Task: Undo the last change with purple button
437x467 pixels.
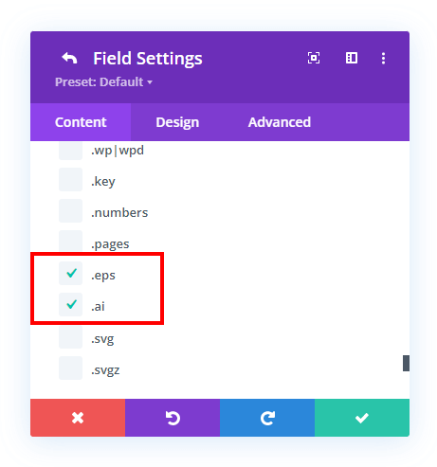Action: point(173,418)
